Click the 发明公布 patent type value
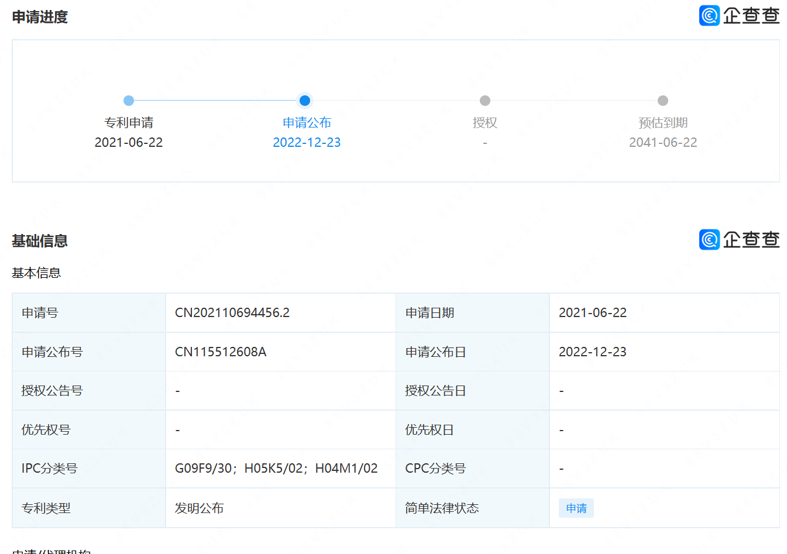 [x=200, y=508]
